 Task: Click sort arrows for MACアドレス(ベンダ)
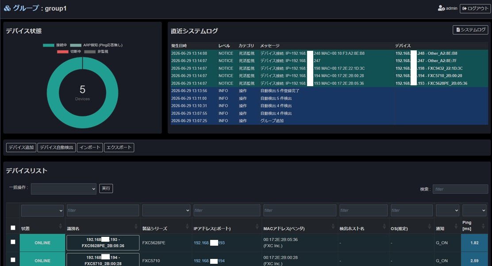click(333, 226)
